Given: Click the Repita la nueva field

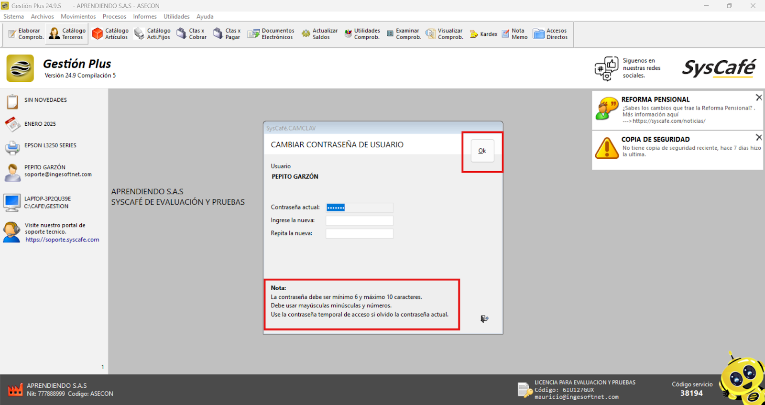Looking at the screenshot, I should (359, 233).
